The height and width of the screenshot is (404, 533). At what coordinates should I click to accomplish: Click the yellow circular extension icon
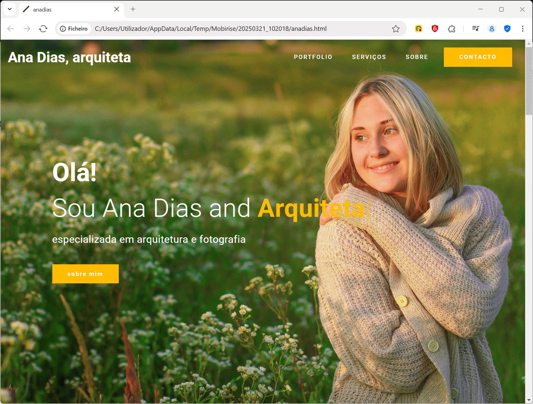point(418,29)
